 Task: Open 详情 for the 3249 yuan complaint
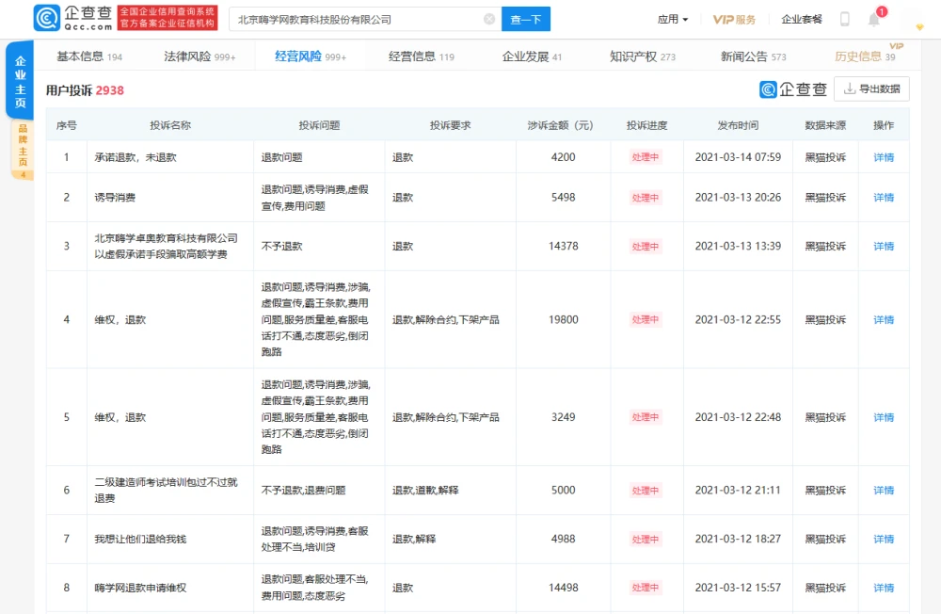click(x=884, y=417)
